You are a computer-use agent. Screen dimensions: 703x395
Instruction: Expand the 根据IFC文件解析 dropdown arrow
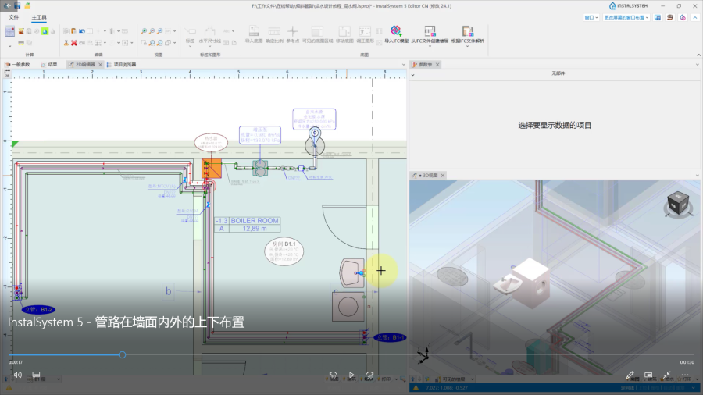(x=467, y=46)
